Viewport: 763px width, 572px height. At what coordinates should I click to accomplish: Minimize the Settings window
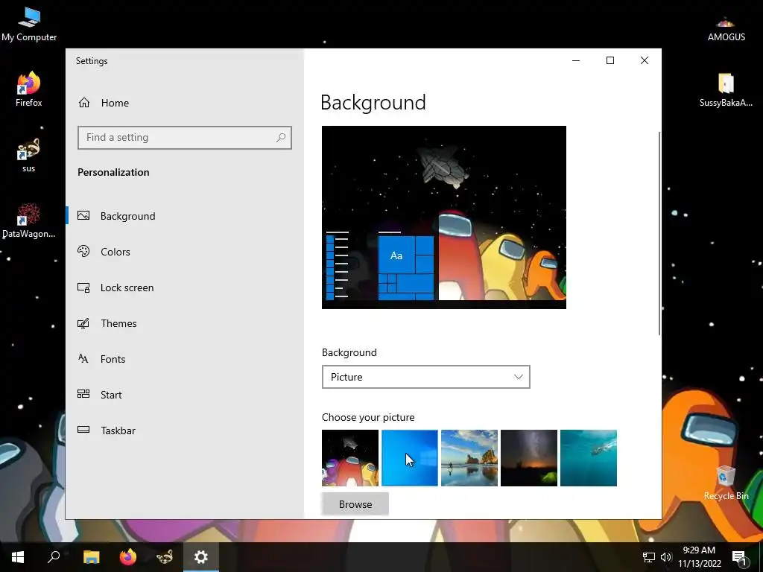(x=576, y=60)
